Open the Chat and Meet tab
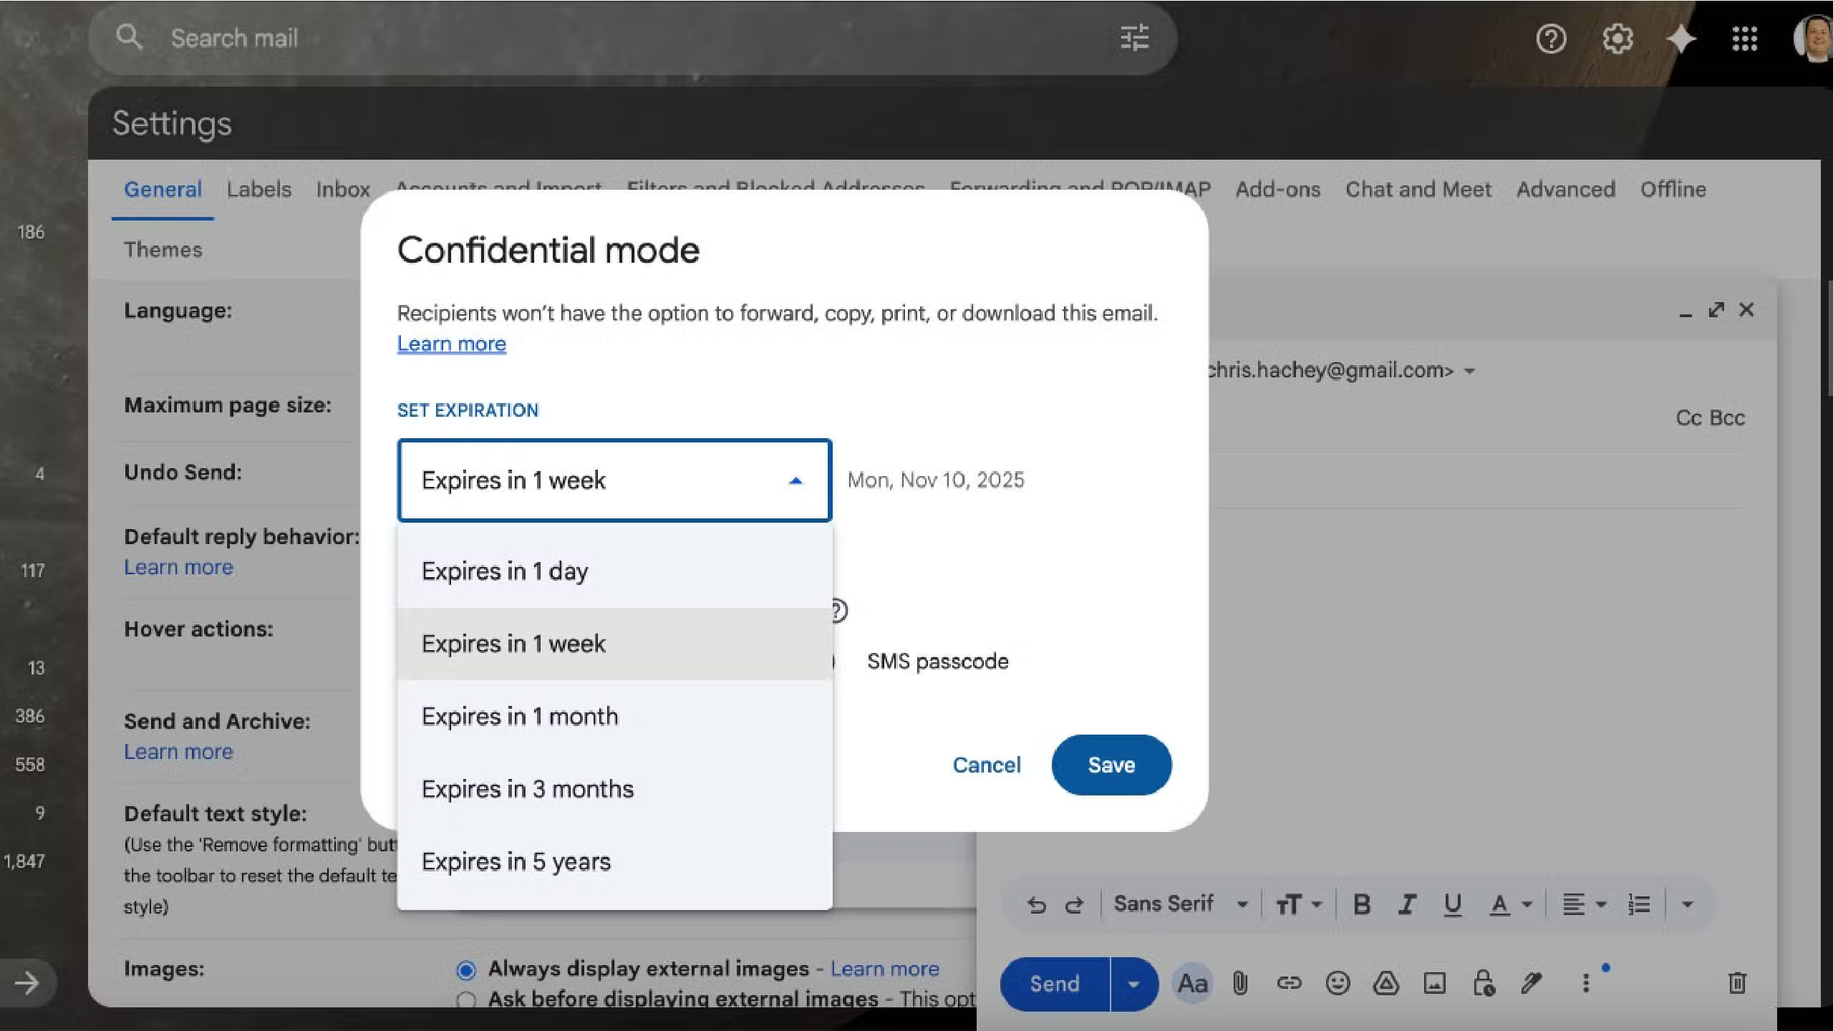 click(x=1418, y=190)
